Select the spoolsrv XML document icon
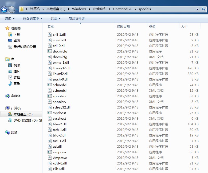 50,102
